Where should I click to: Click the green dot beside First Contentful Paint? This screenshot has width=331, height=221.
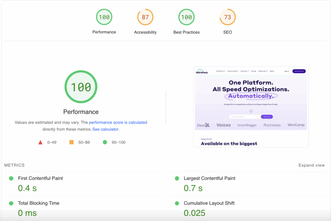click(11, 179)
